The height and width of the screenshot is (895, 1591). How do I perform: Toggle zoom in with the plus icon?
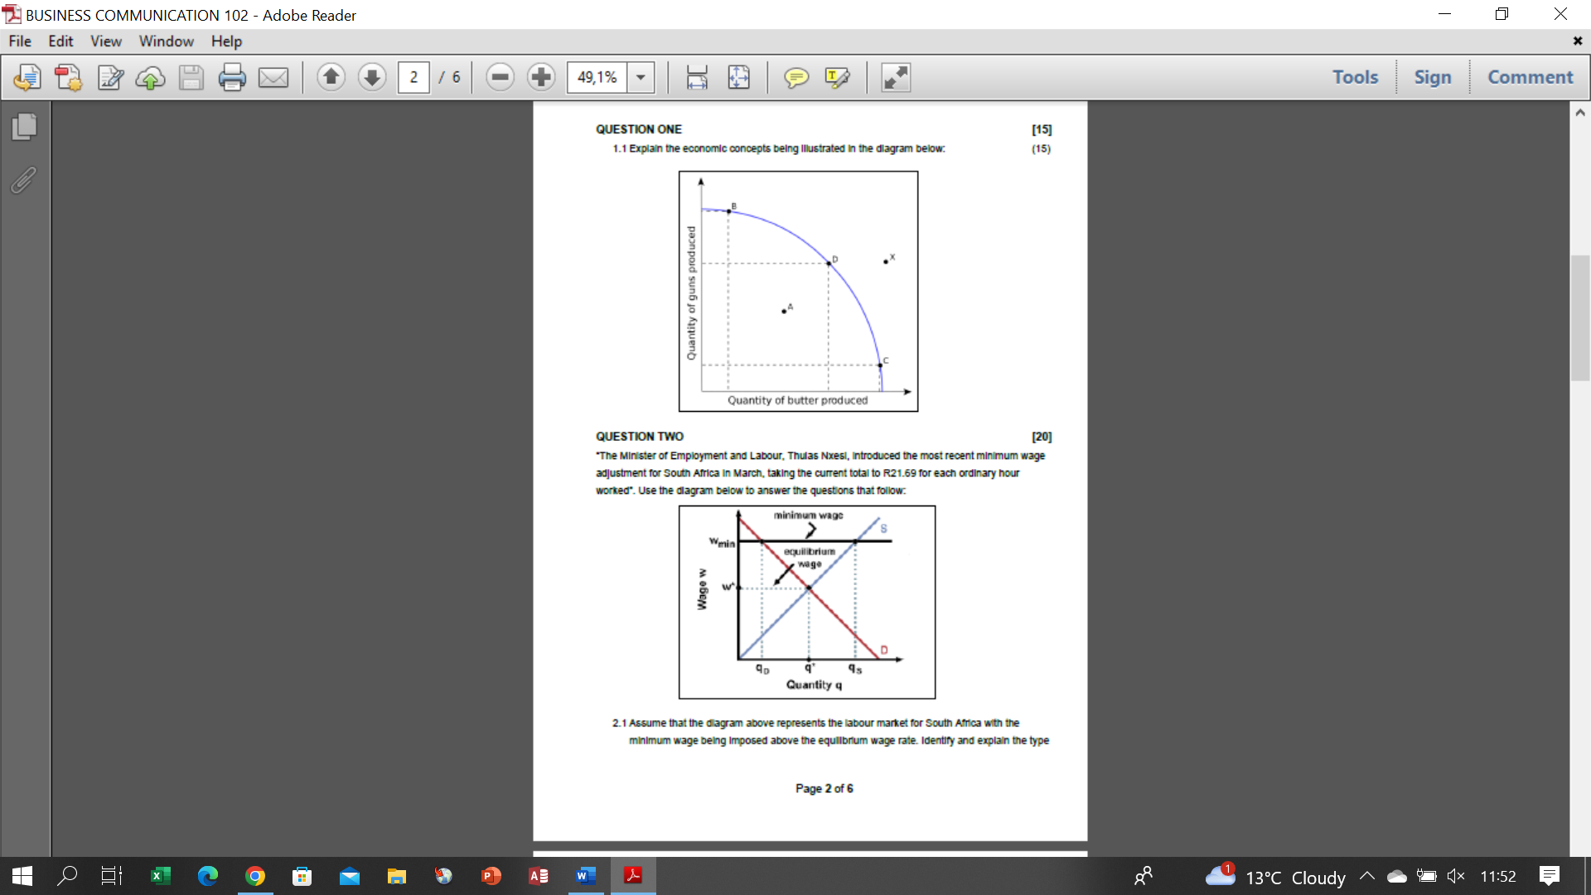coord(541,77)
